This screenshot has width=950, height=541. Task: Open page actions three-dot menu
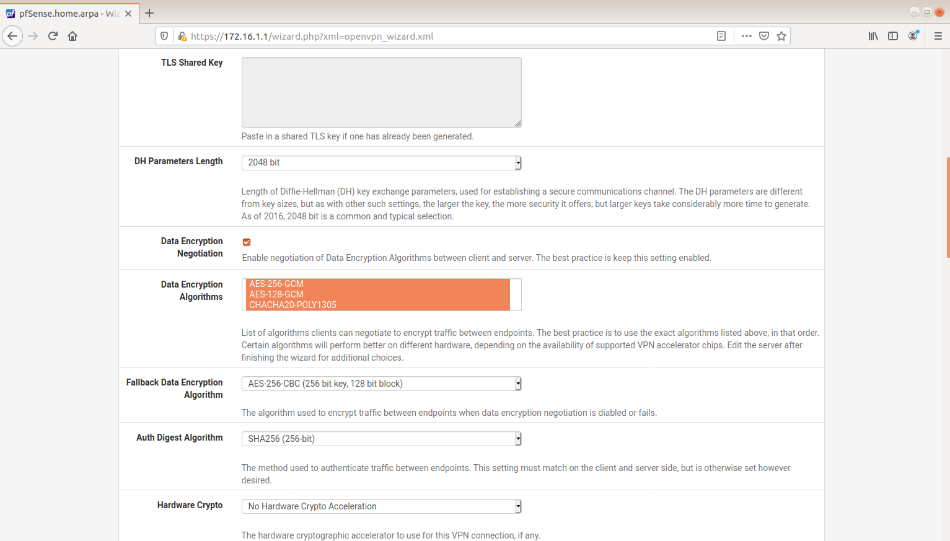(746, 36)
